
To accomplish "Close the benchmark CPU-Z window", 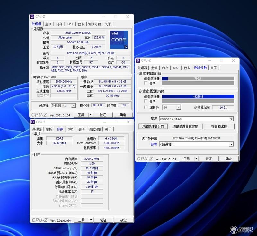I will coord(234,61).
